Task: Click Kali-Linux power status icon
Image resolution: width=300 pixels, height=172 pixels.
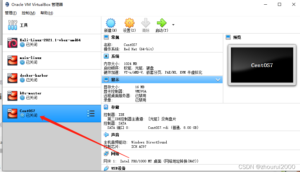Action: coord(22,44)
